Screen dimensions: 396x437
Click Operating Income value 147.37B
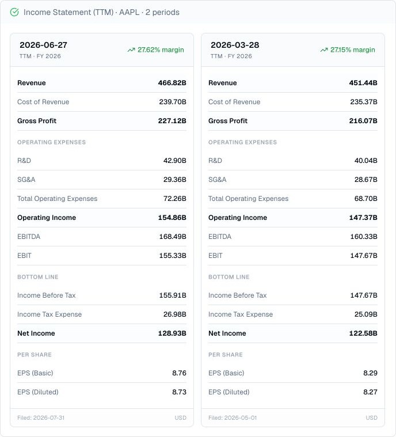[363, 218]
